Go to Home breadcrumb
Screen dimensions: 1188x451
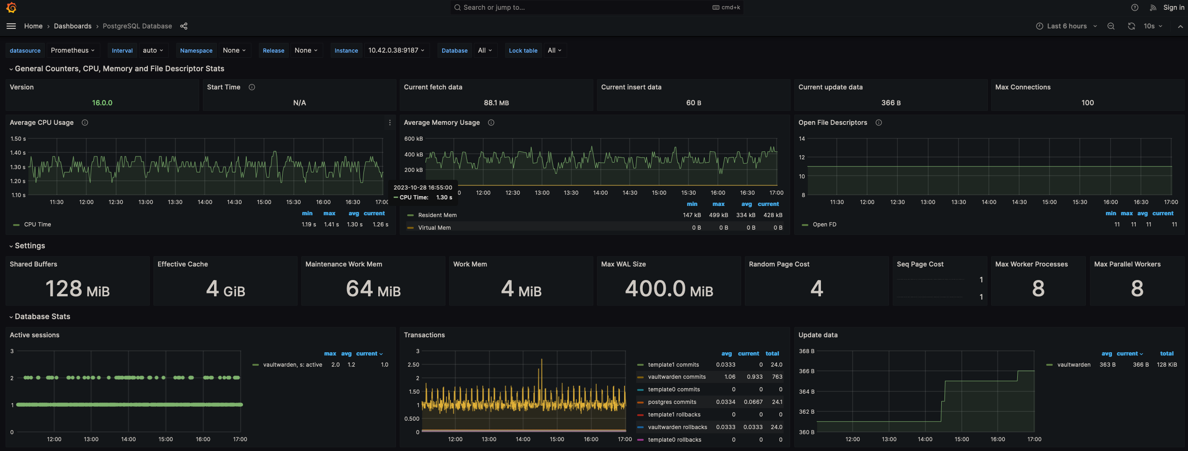pyautogui.click(x=34, y=26)
